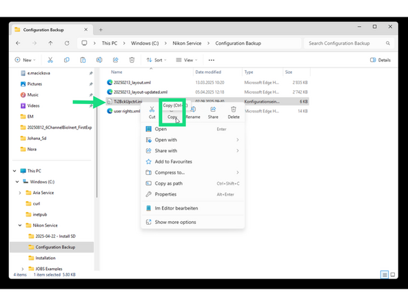Screen dimensions: 408x306
Task: Go forward with the right arrow
Action: click(x=34, y=43)
